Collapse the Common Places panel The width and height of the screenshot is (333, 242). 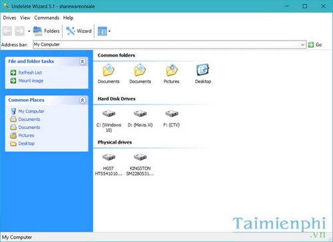83,100
